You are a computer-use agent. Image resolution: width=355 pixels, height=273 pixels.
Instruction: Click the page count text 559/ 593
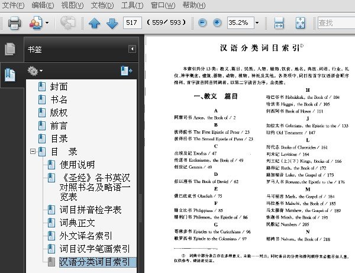[x=166, y=23]
